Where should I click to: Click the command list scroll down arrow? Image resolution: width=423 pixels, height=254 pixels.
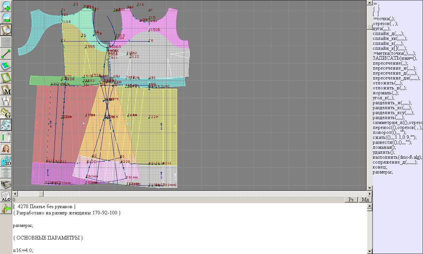[370, 188]
